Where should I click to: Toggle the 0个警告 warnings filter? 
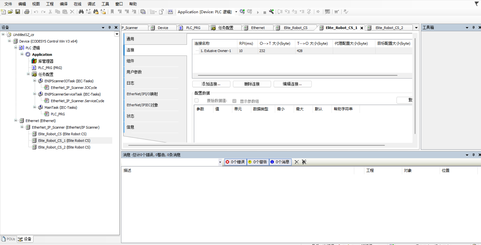258,162
